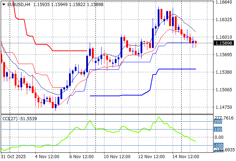Click the 6 Nov 12:00 time label
Image resolution: width=236 pixels, height=161 pixels.
82,157
